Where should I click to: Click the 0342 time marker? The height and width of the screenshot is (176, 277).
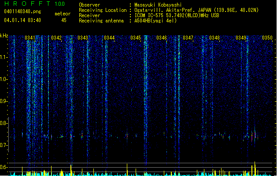click(x=56, y=38)
